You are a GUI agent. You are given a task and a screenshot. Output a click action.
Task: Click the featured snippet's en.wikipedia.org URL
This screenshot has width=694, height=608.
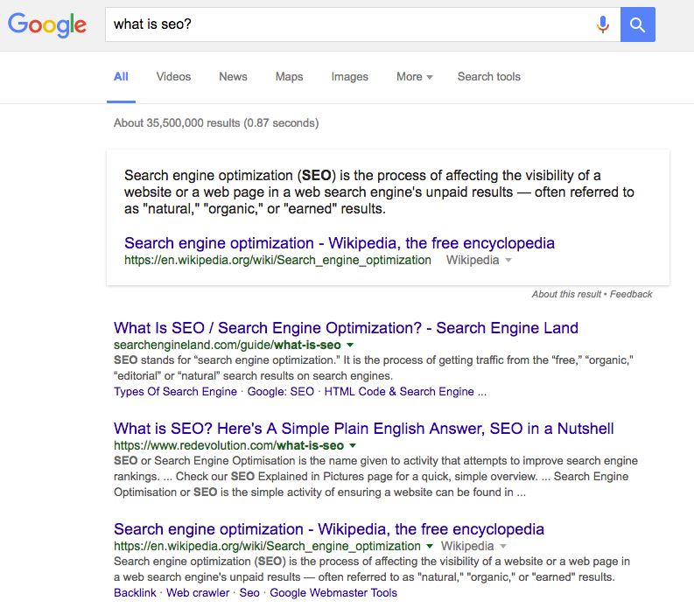click(x=277, y=260)
